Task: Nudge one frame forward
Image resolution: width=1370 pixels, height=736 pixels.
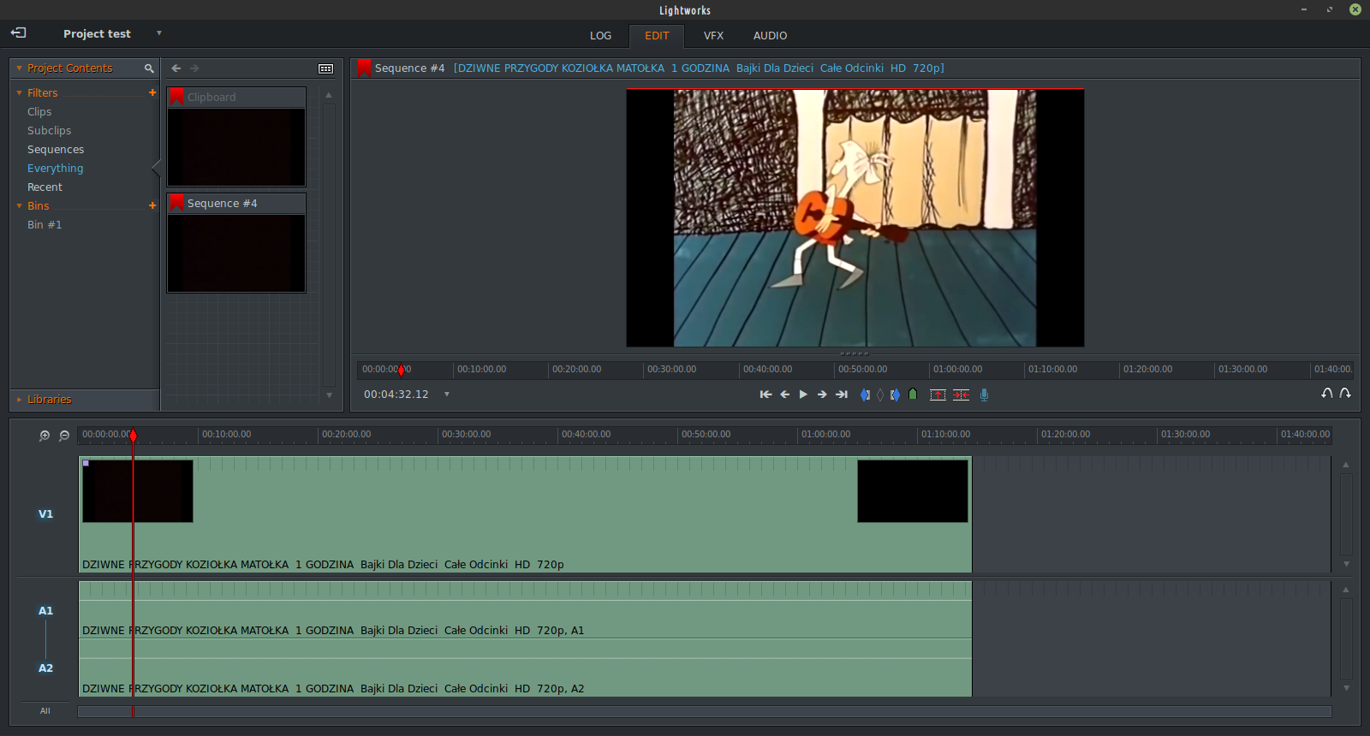Action: point(822,395)
